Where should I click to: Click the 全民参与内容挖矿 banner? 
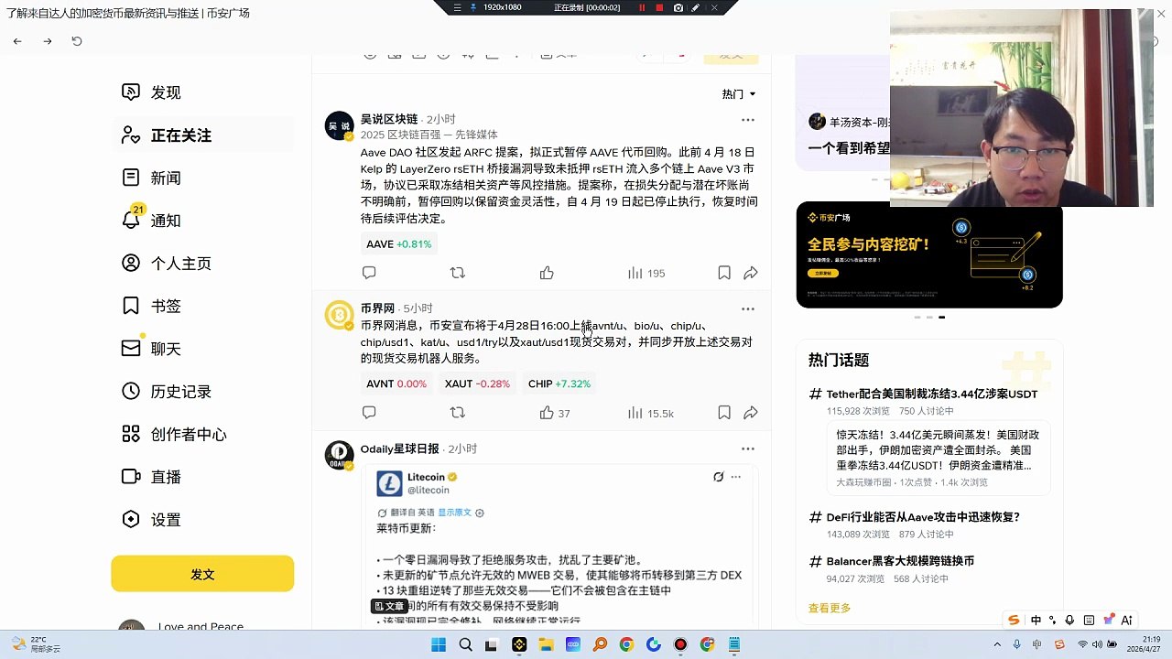(929, 255)
